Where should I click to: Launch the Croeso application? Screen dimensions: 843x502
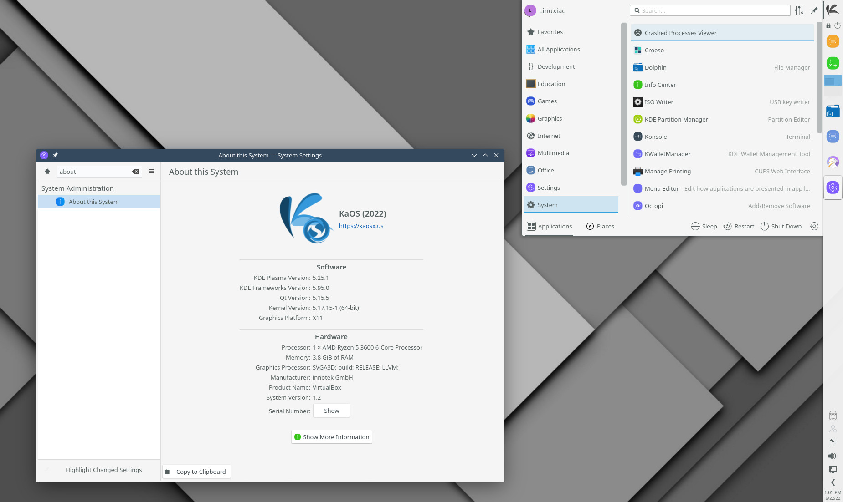722,50
